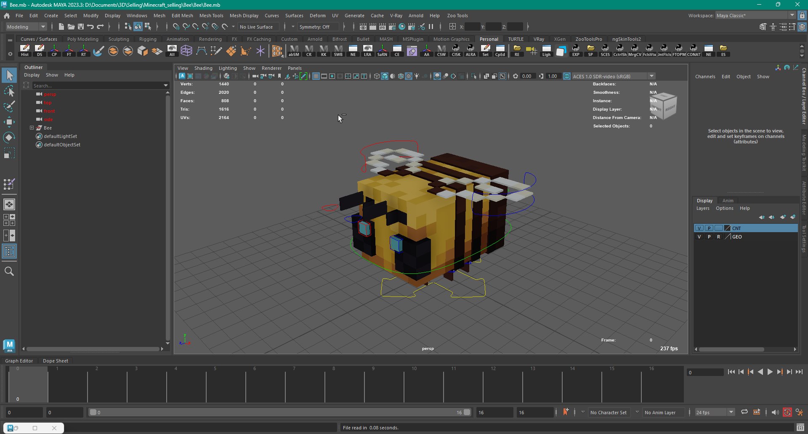Screen dimensions: 808x434
Task: Click the abSM shelf icon
Action: 294,50
